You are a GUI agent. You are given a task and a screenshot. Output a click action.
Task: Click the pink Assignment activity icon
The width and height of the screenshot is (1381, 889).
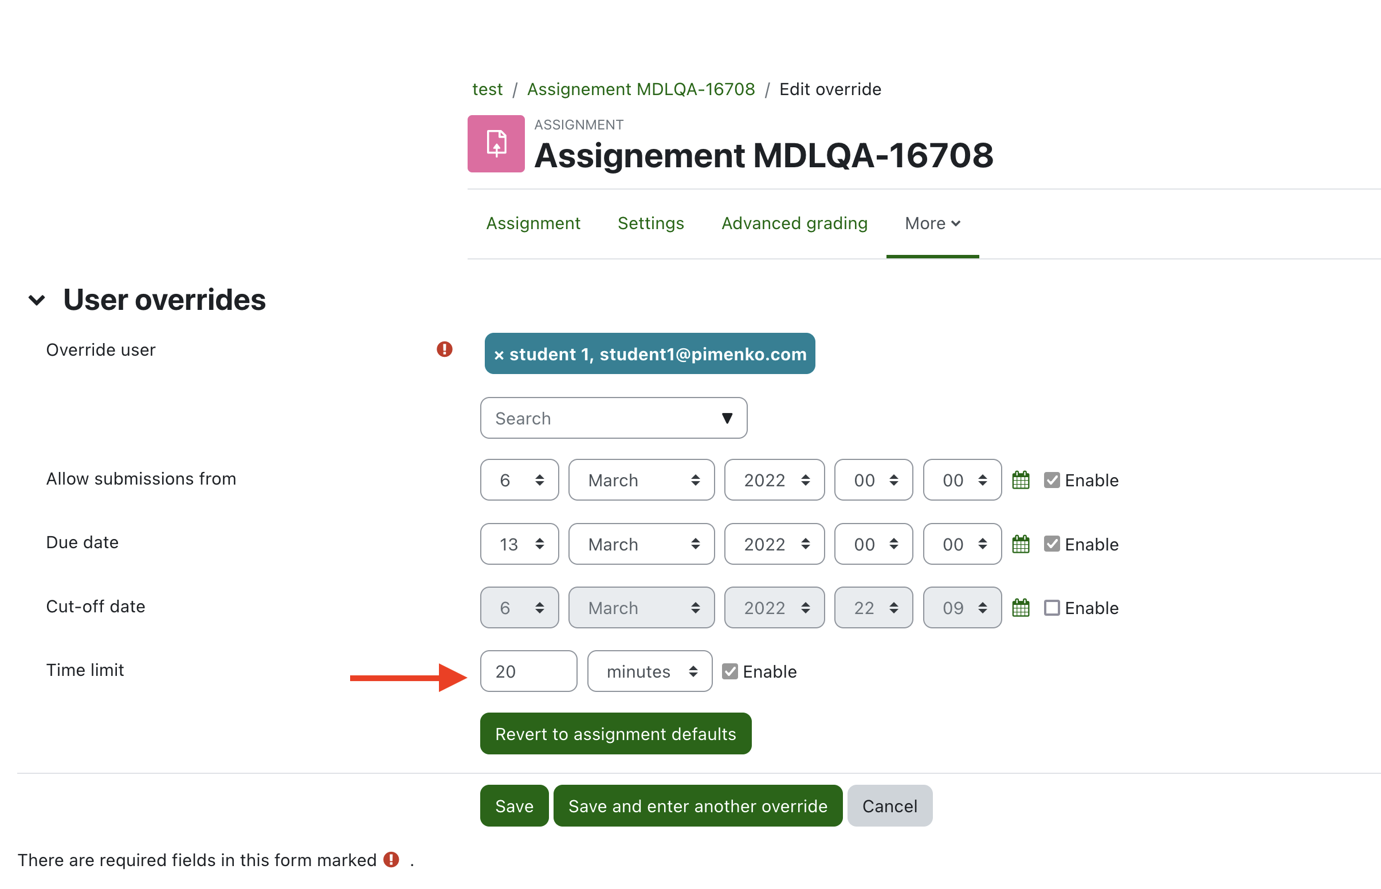[496, 144]
